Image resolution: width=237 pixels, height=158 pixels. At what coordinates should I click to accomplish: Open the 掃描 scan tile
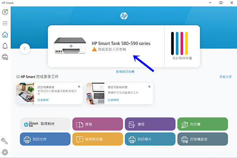(98, 124)
